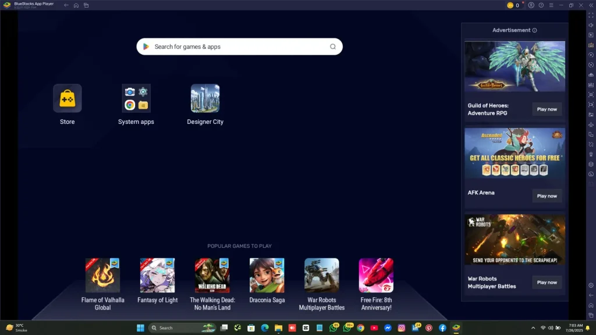This screenshot has width=596, height=335.
Task: Open the coins balance indicator
Action: [x=513, y=5]
